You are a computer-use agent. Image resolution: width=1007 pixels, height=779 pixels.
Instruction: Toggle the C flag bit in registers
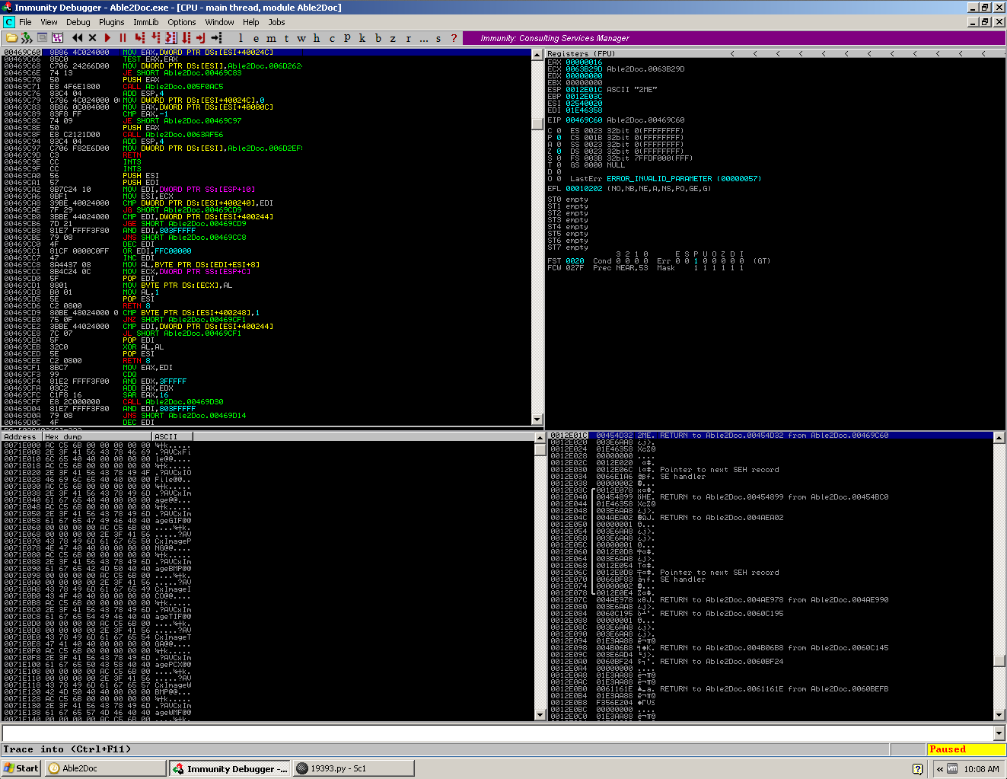pos(559,131)
